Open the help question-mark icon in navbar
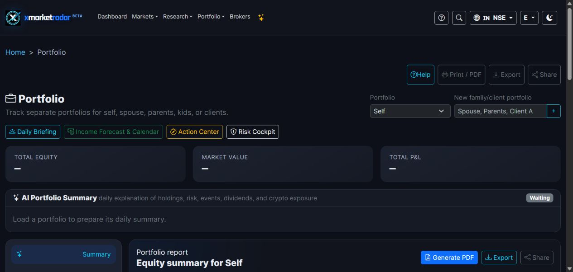Screen dimensions: 573x272 click(441, 18)
